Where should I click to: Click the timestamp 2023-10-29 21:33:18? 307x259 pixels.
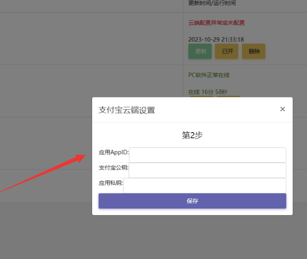(x=216, y=40)
